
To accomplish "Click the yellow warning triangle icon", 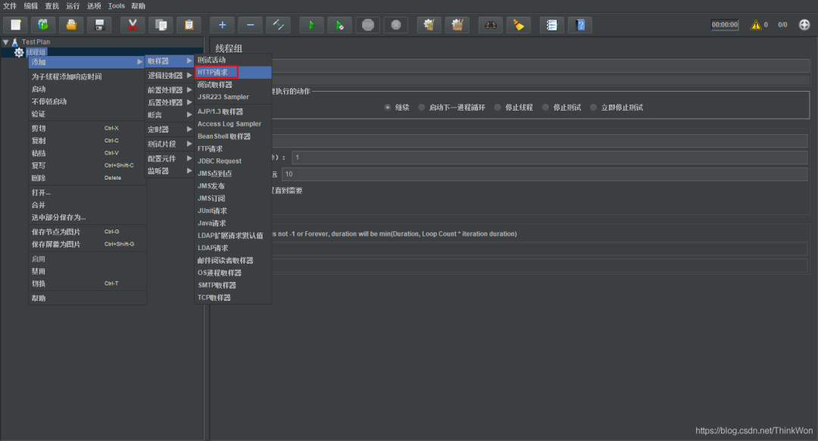I will (755, 24).
